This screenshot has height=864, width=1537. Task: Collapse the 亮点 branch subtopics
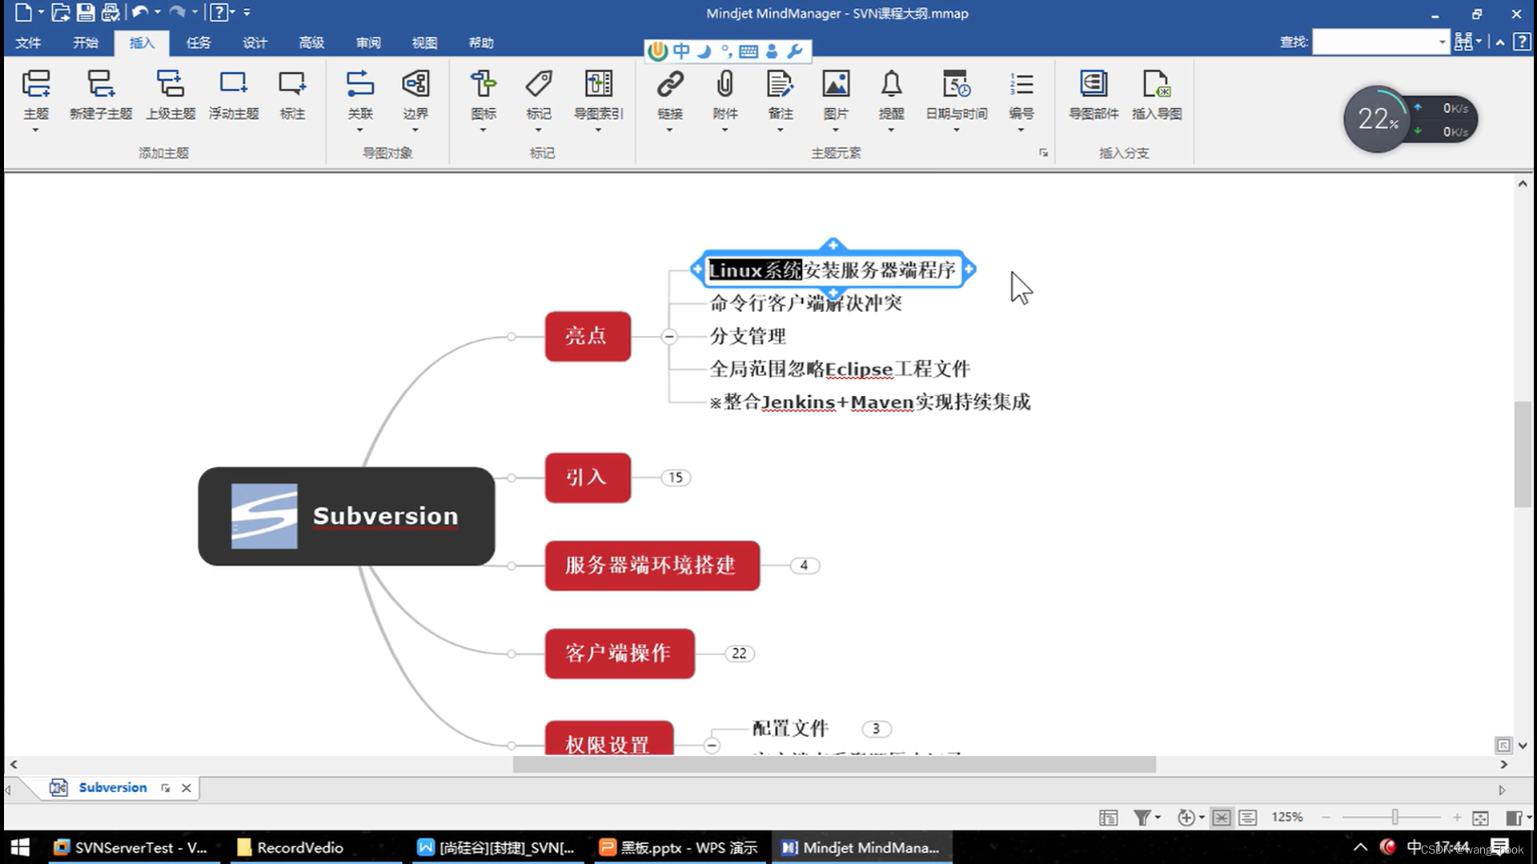[x=669, y=337]
